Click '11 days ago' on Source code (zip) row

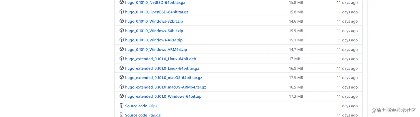pyautogui.click(x=347, y=106)
